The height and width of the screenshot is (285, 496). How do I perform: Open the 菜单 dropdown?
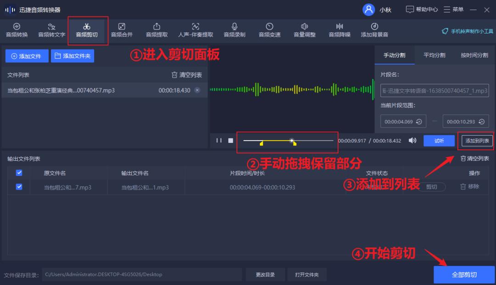453,9
